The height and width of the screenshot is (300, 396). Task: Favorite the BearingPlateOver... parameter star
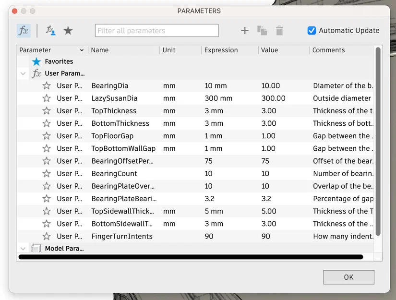point(47,186)
